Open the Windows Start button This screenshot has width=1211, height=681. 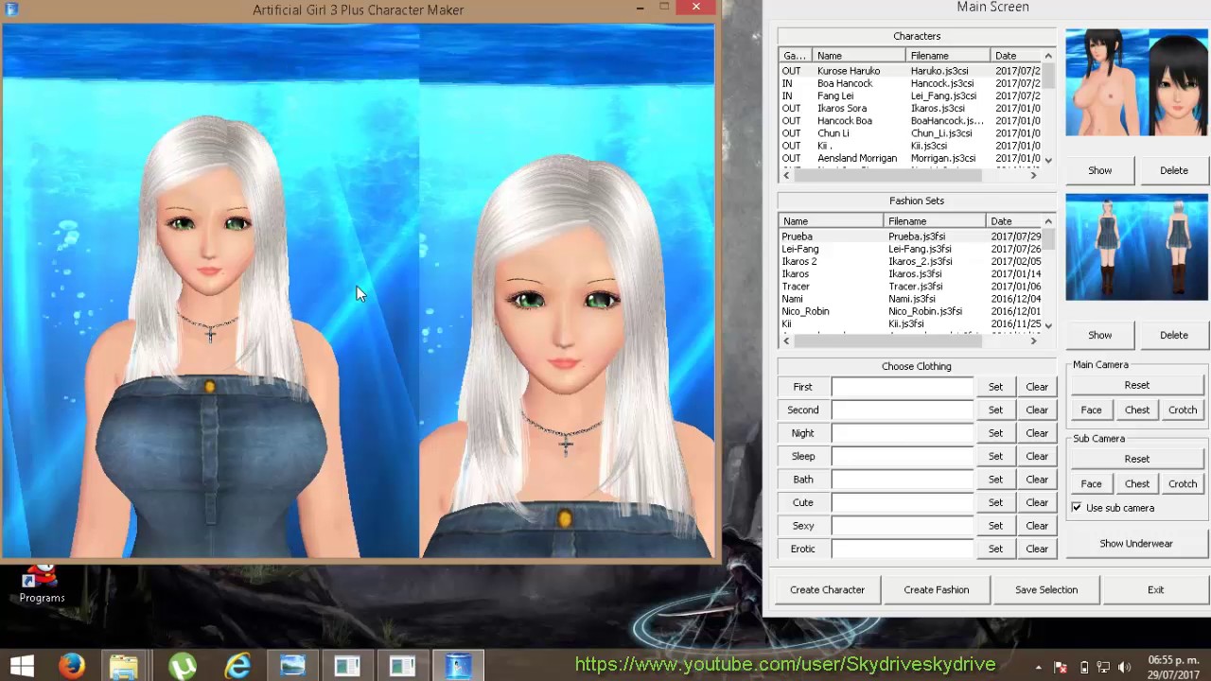pyautogui.click(x=22, y=666)
